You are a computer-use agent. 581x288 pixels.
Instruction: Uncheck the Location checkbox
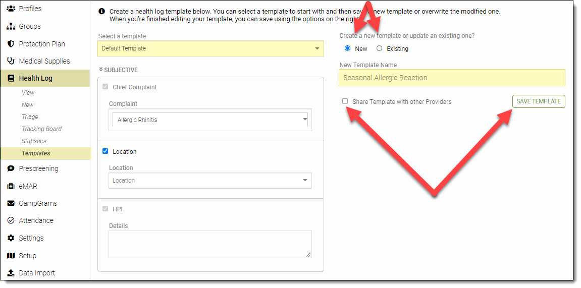105,151
